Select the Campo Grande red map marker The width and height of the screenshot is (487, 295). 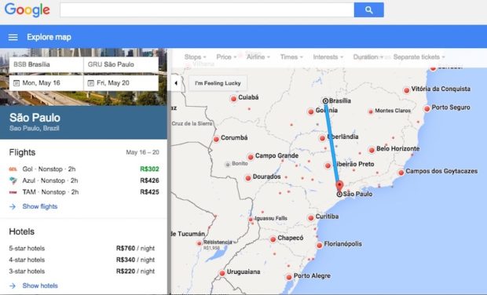251,157
